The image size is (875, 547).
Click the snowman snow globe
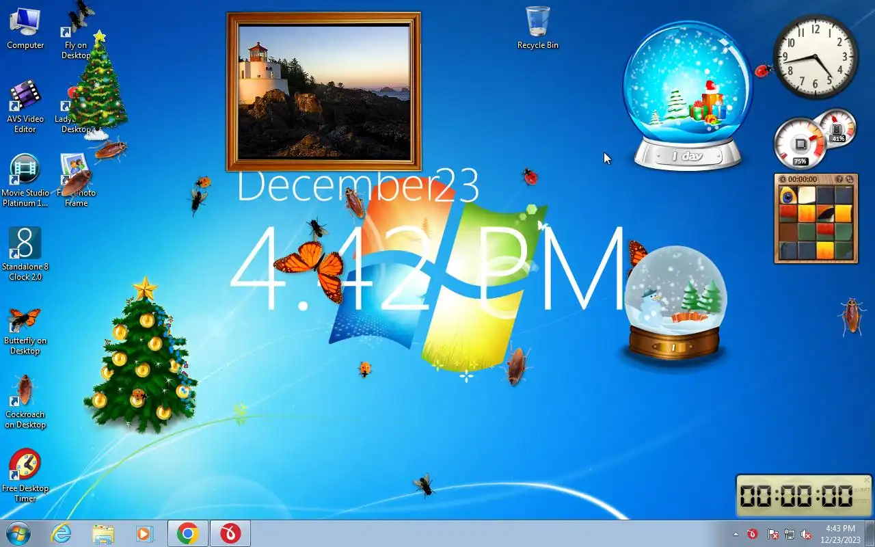[x=675, y=303]
